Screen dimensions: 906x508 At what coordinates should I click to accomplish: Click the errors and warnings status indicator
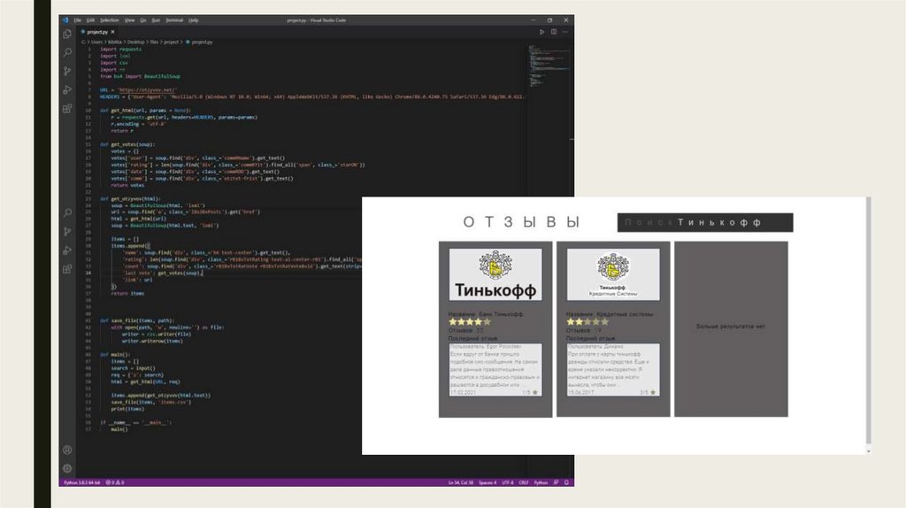coord(116,482)
